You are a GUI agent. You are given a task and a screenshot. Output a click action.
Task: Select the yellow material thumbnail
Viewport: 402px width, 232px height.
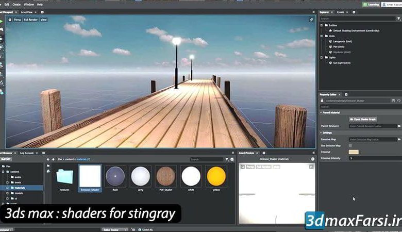click(x=216, y=176)
